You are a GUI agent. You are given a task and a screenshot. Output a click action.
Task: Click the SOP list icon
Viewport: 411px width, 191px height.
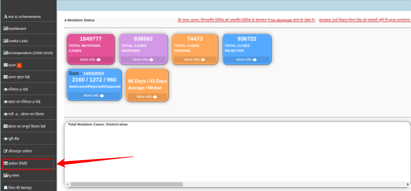[x=5, y=65]
